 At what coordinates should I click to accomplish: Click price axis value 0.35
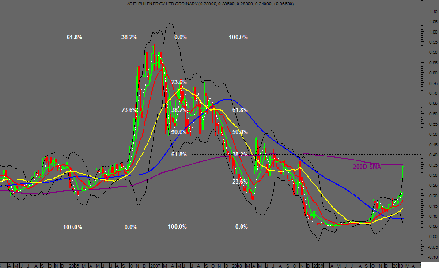433,165
